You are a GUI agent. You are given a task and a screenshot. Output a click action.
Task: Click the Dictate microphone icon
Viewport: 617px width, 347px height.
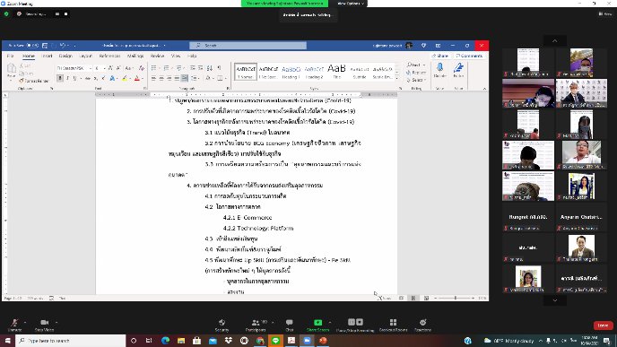tap(439, 67)
